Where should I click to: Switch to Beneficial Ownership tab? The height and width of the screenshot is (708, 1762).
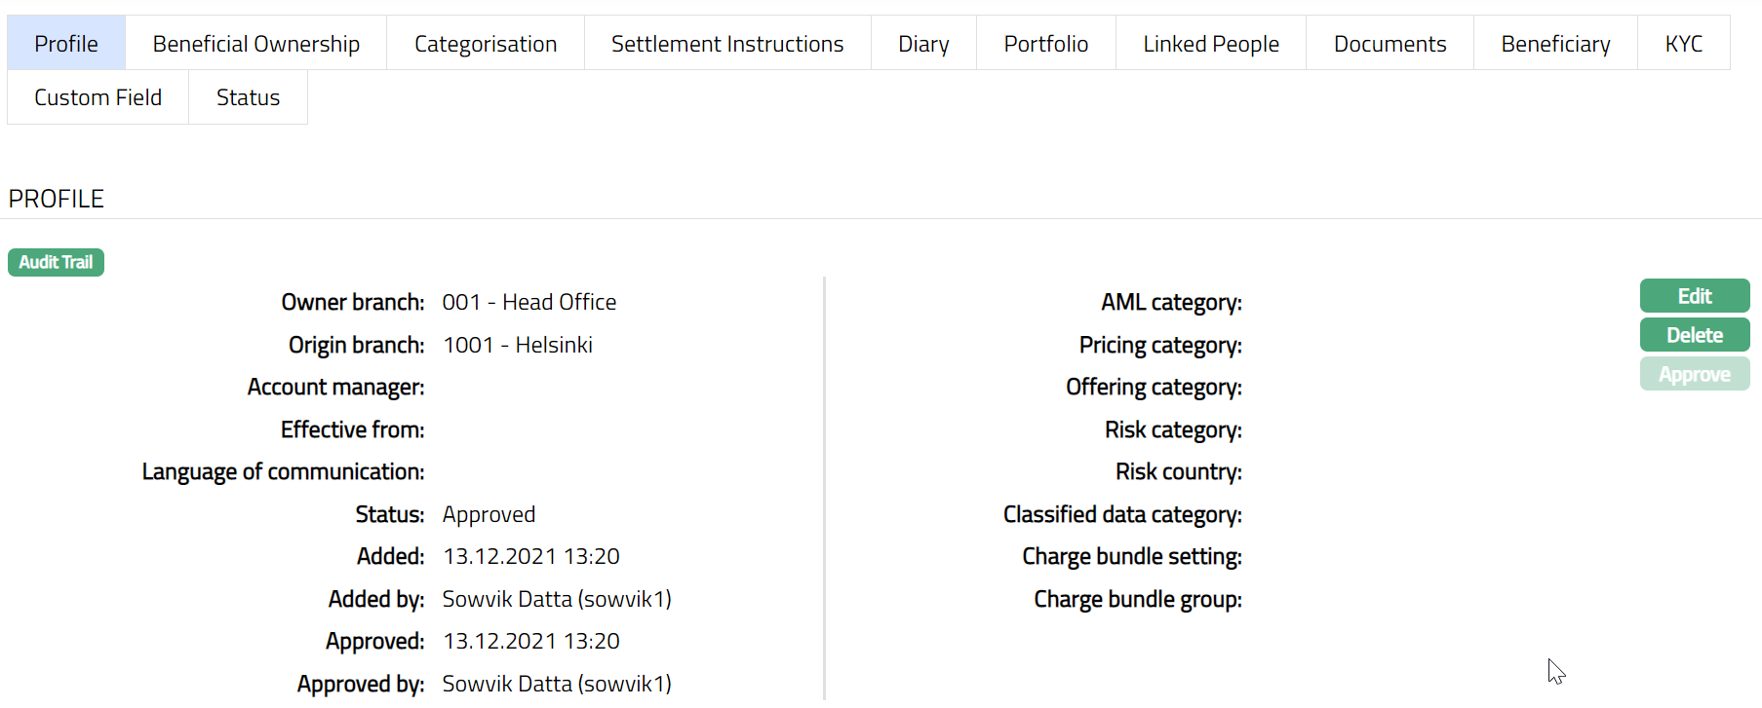(255, 44)
